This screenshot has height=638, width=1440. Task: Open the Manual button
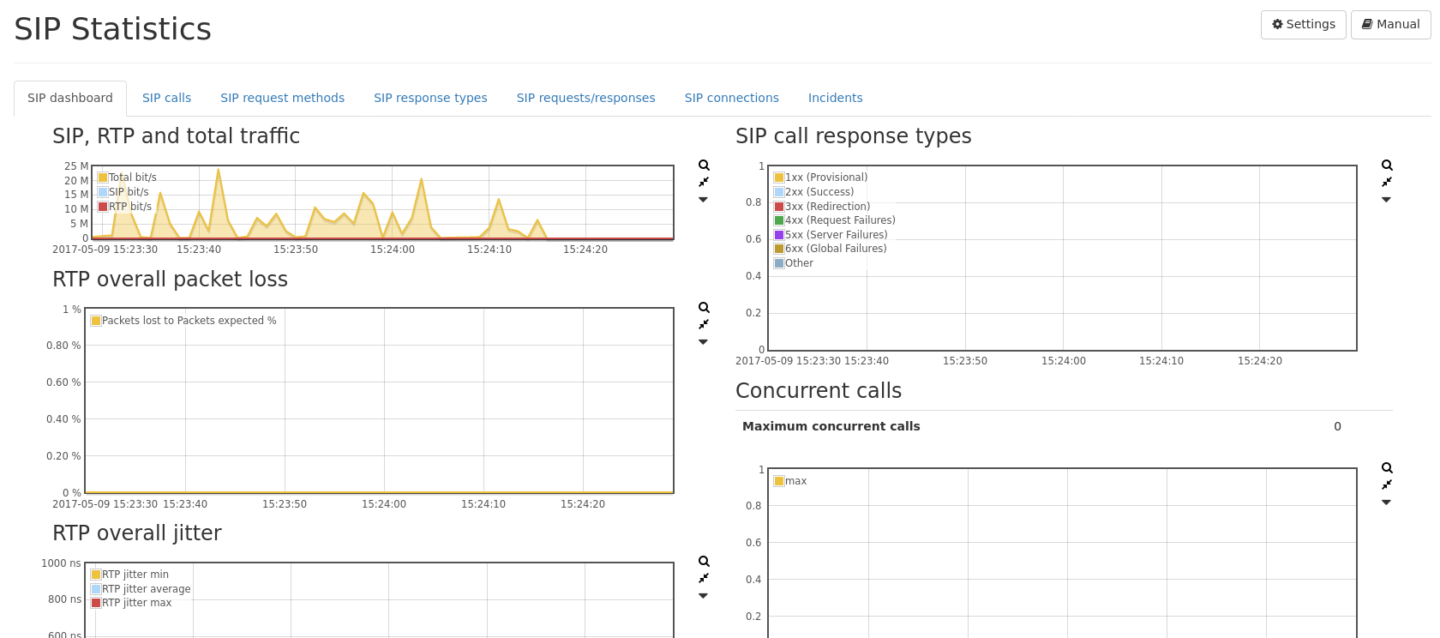coord(1391,25)
